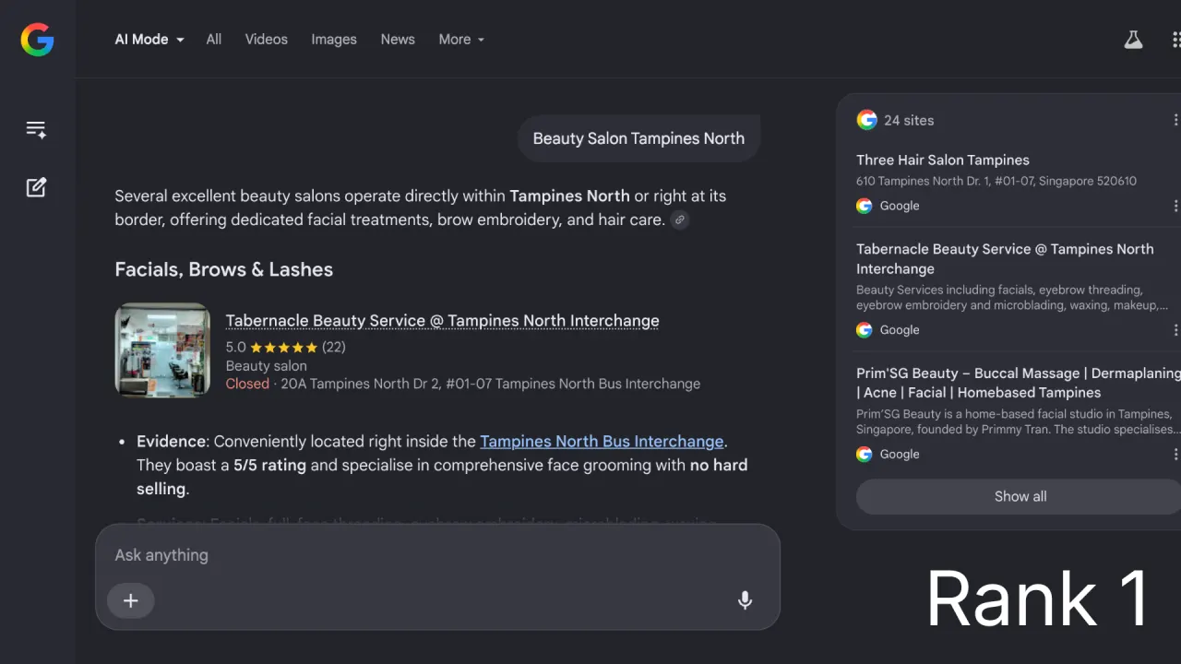Open AI Mode history icon in sidebar
This screenshot has width=1181, height=664.
[36, 129]
